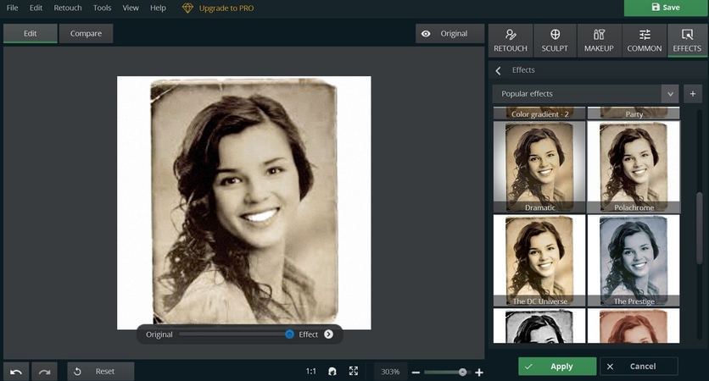Screen dimensions: 709x381
Task: Select the Party effect
Action: tap(634, 113)
